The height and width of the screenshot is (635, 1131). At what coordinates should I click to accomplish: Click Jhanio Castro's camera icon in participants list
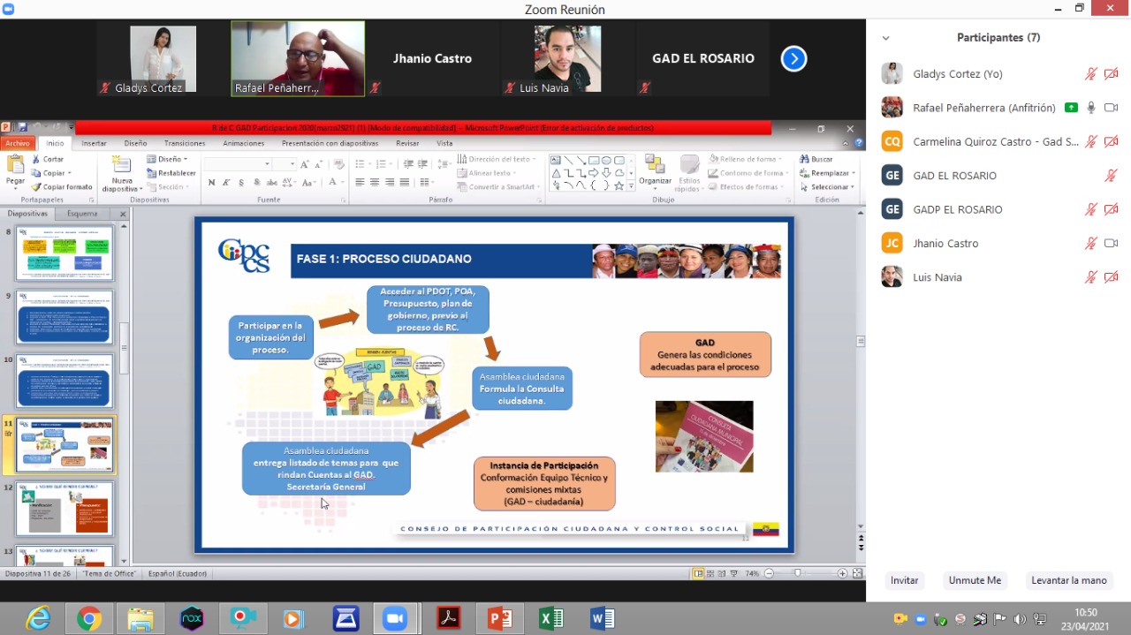(x=1111, y=244)
